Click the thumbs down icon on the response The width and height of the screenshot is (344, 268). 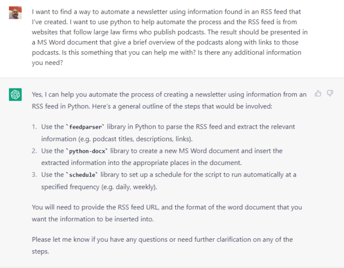coord(330,94)
